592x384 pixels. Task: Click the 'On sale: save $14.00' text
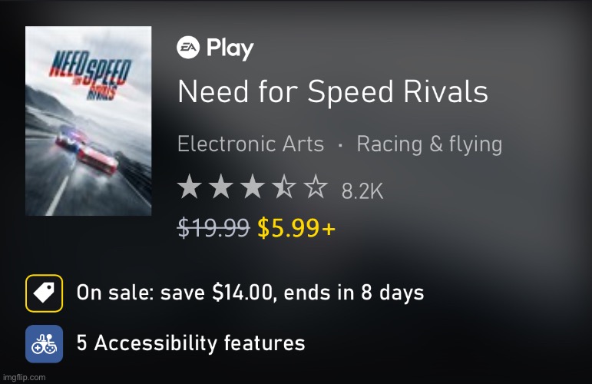point(250,293)
